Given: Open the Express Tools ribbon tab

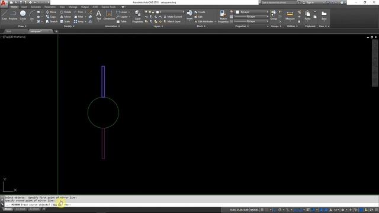Looking at the screenshot, I should 108,7.
